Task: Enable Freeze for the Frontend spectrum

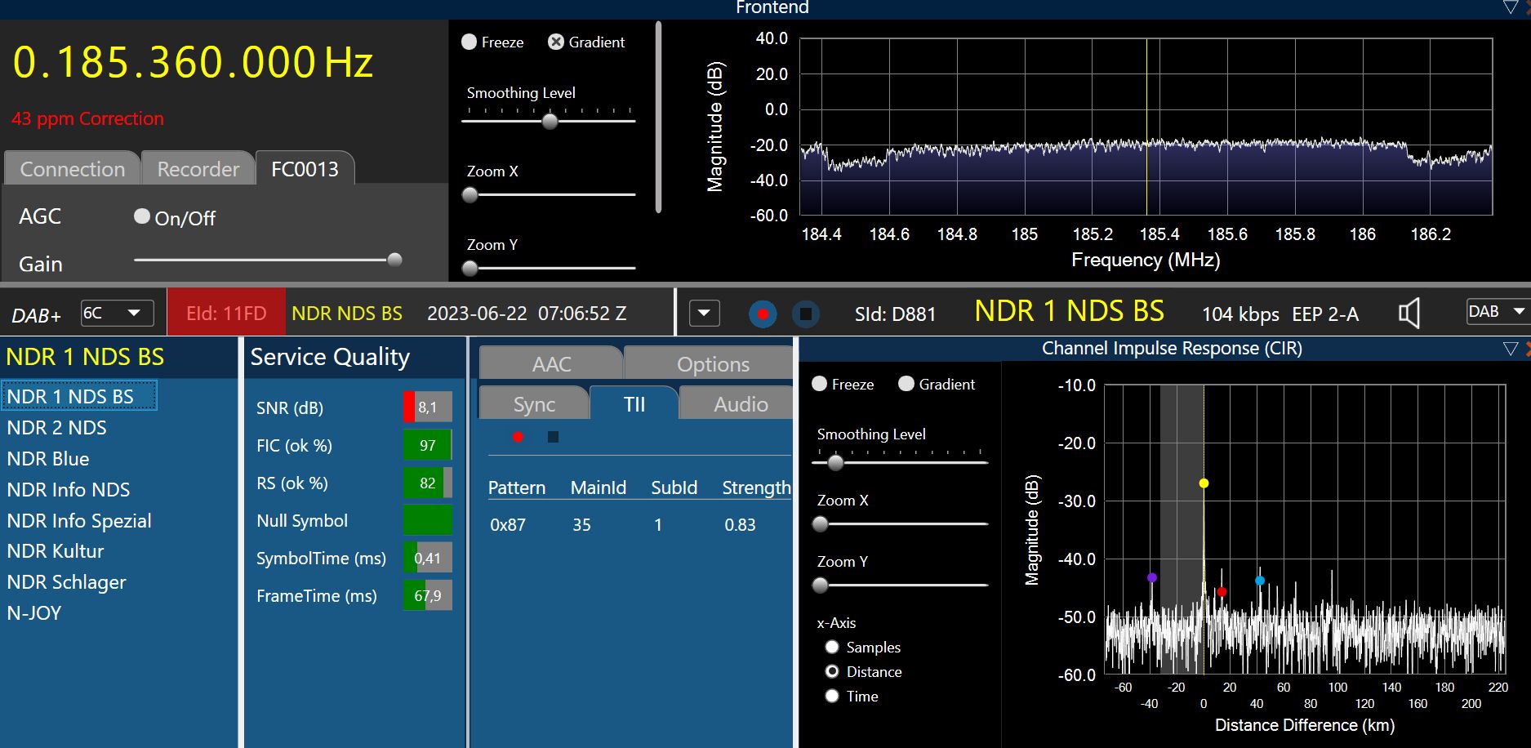Action: pos(470,42)
